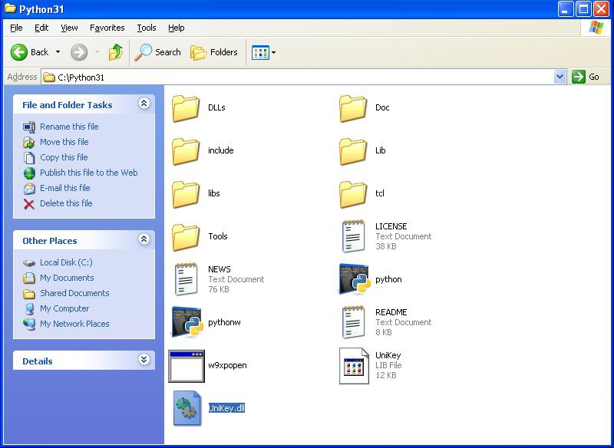Viewport: 614px width, 448px height.
Task: Select the pythonw application icon
Action: click(187, 322)
